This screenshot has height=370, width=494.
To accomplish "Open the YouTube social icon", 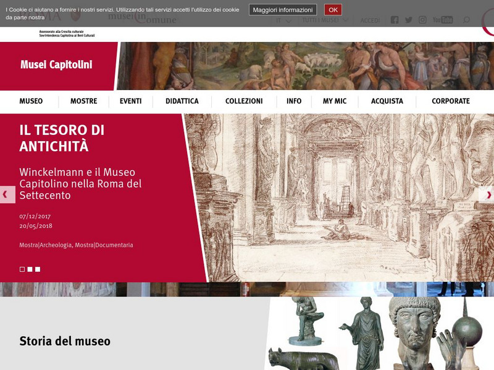I will tap(443, 20).
